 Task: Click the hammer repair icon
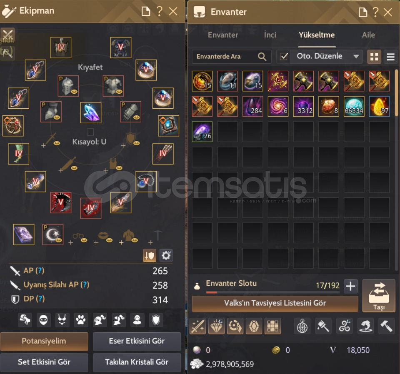tap(386, 326)
